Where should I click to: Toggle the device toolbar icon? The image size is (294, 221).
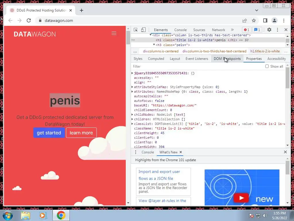143,30
